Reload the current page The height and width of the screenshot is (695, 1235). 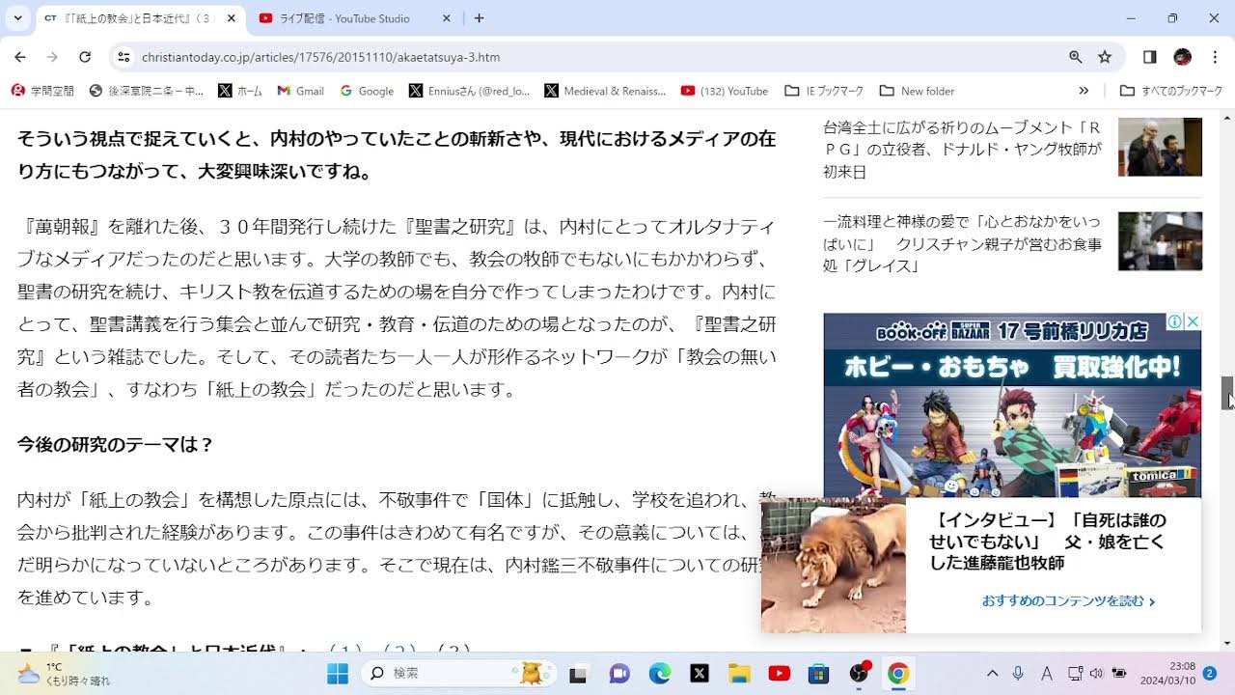pyautogui.click(x=85, y=57)
